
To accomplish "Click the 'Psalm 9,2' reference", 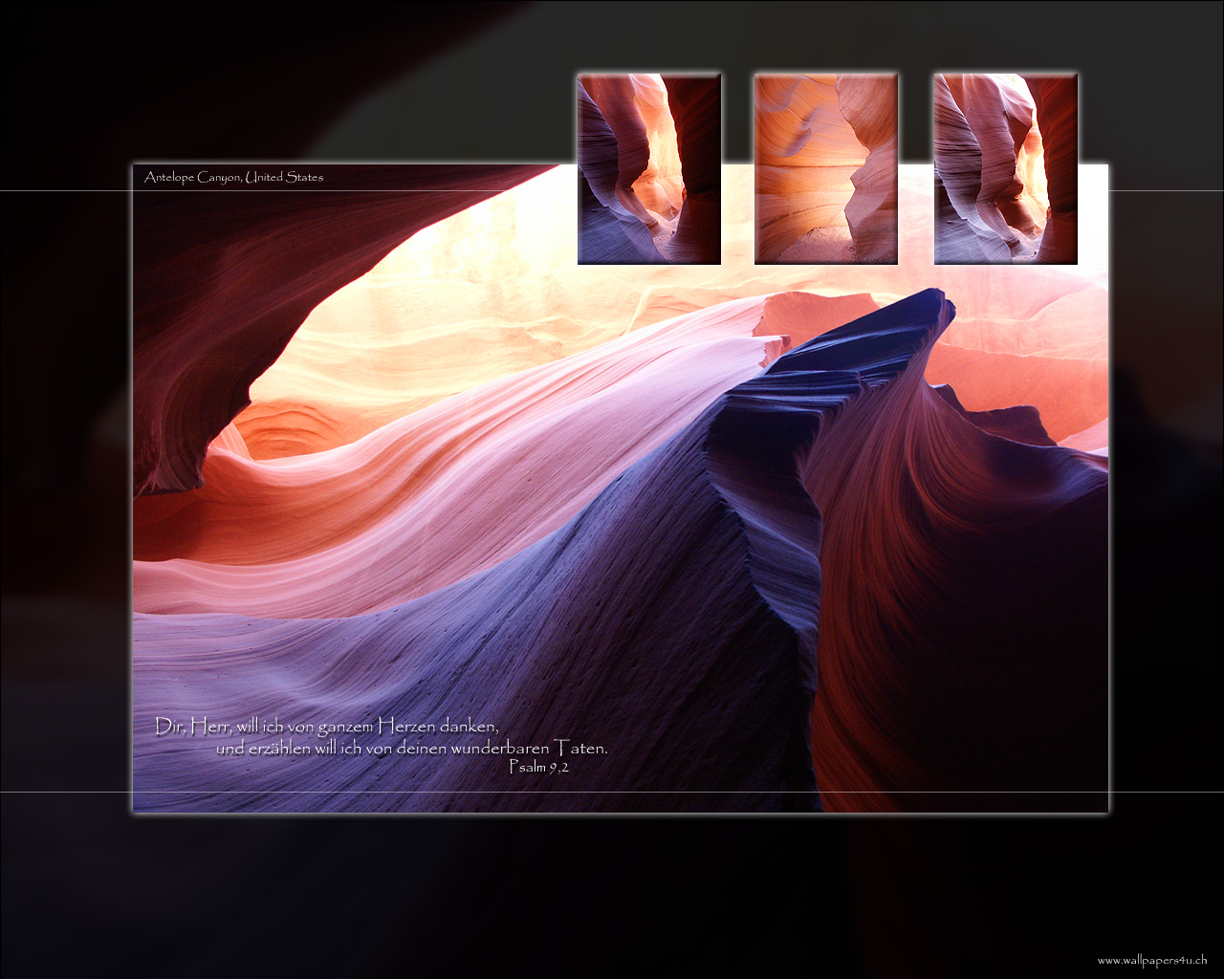I will tap(539, 767).
